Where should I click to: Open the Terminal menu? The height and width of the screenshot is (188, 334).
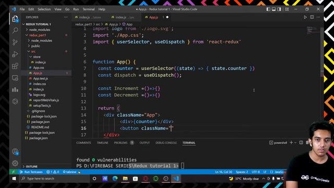click(89, 9)
